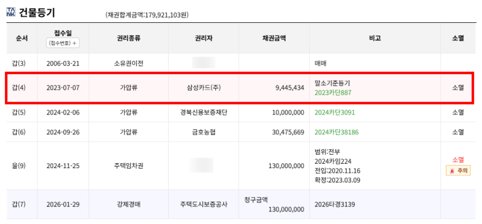
Task: Click date 2024-02-06
Action: point(63,113)
